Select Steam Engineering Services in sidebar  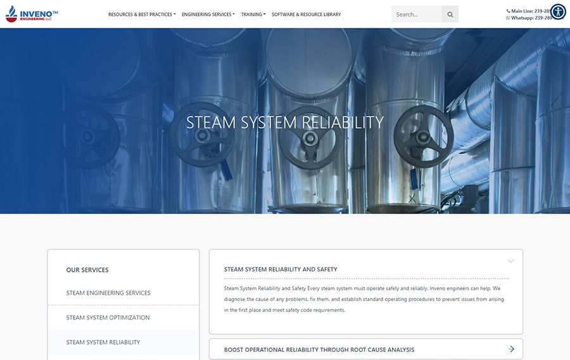[x=108, y=293]
